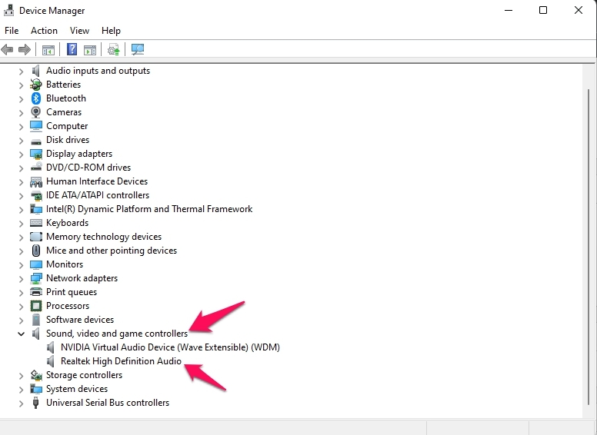
Task: Click the Device Manager title bar icon
Action: [x=8, y=10]
